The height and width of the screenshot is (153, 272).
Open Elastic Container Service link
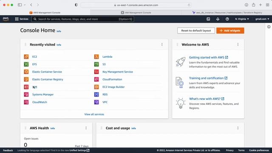tap(47, 72)
